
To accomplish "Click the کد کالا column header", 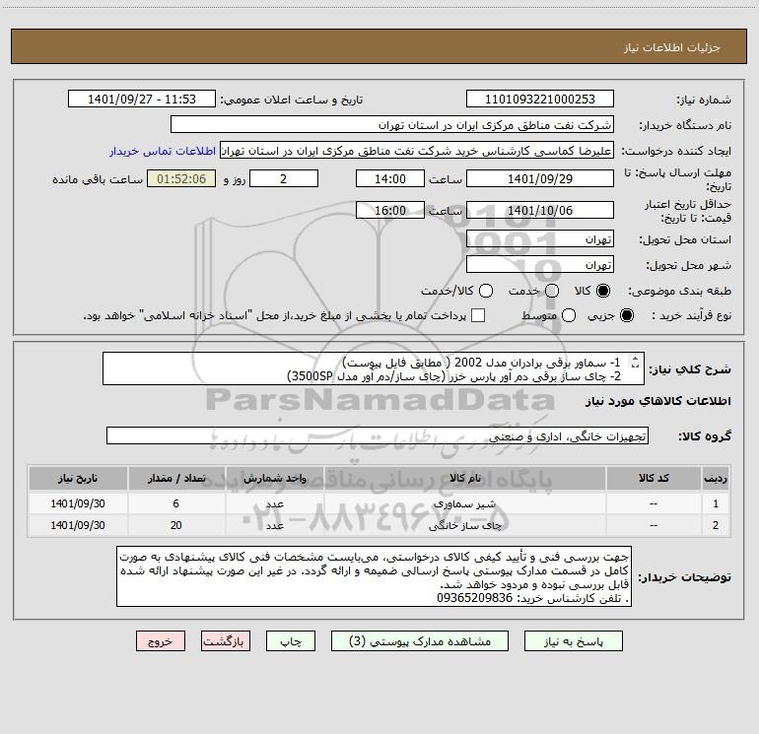I will point(654,478).
